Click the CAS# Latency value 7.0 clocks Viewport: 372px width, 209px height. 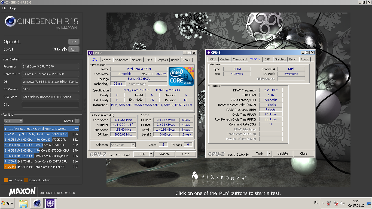(x=271, y=100)
